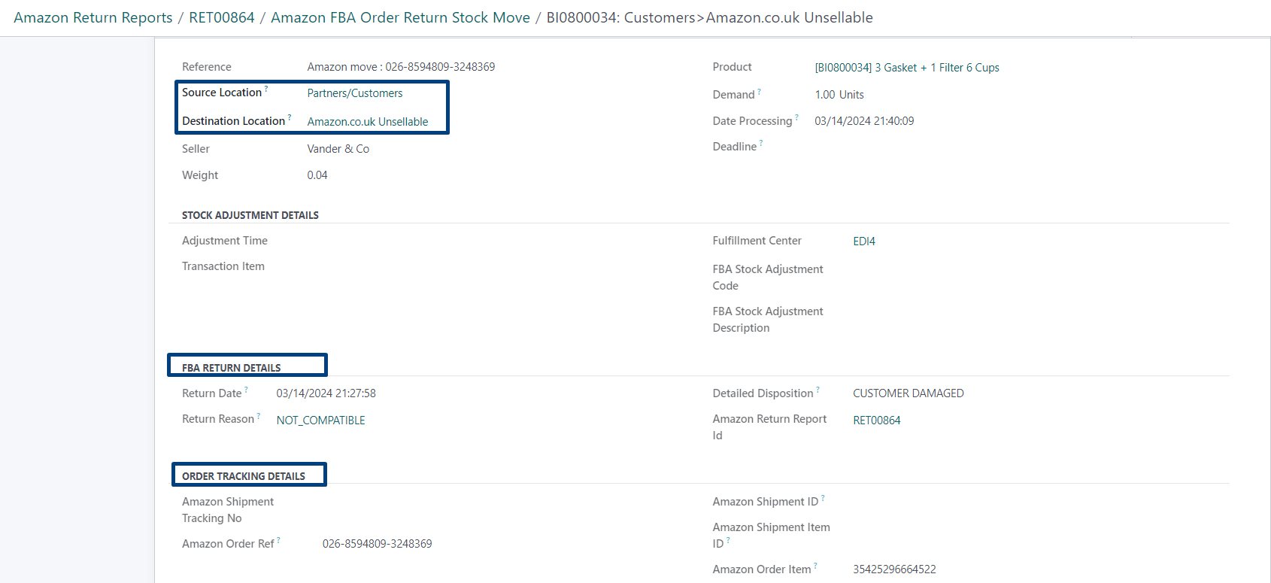This screenshot has width=1271, height=583.
Task: Select weight value 0.04
Action: (317, 175)
